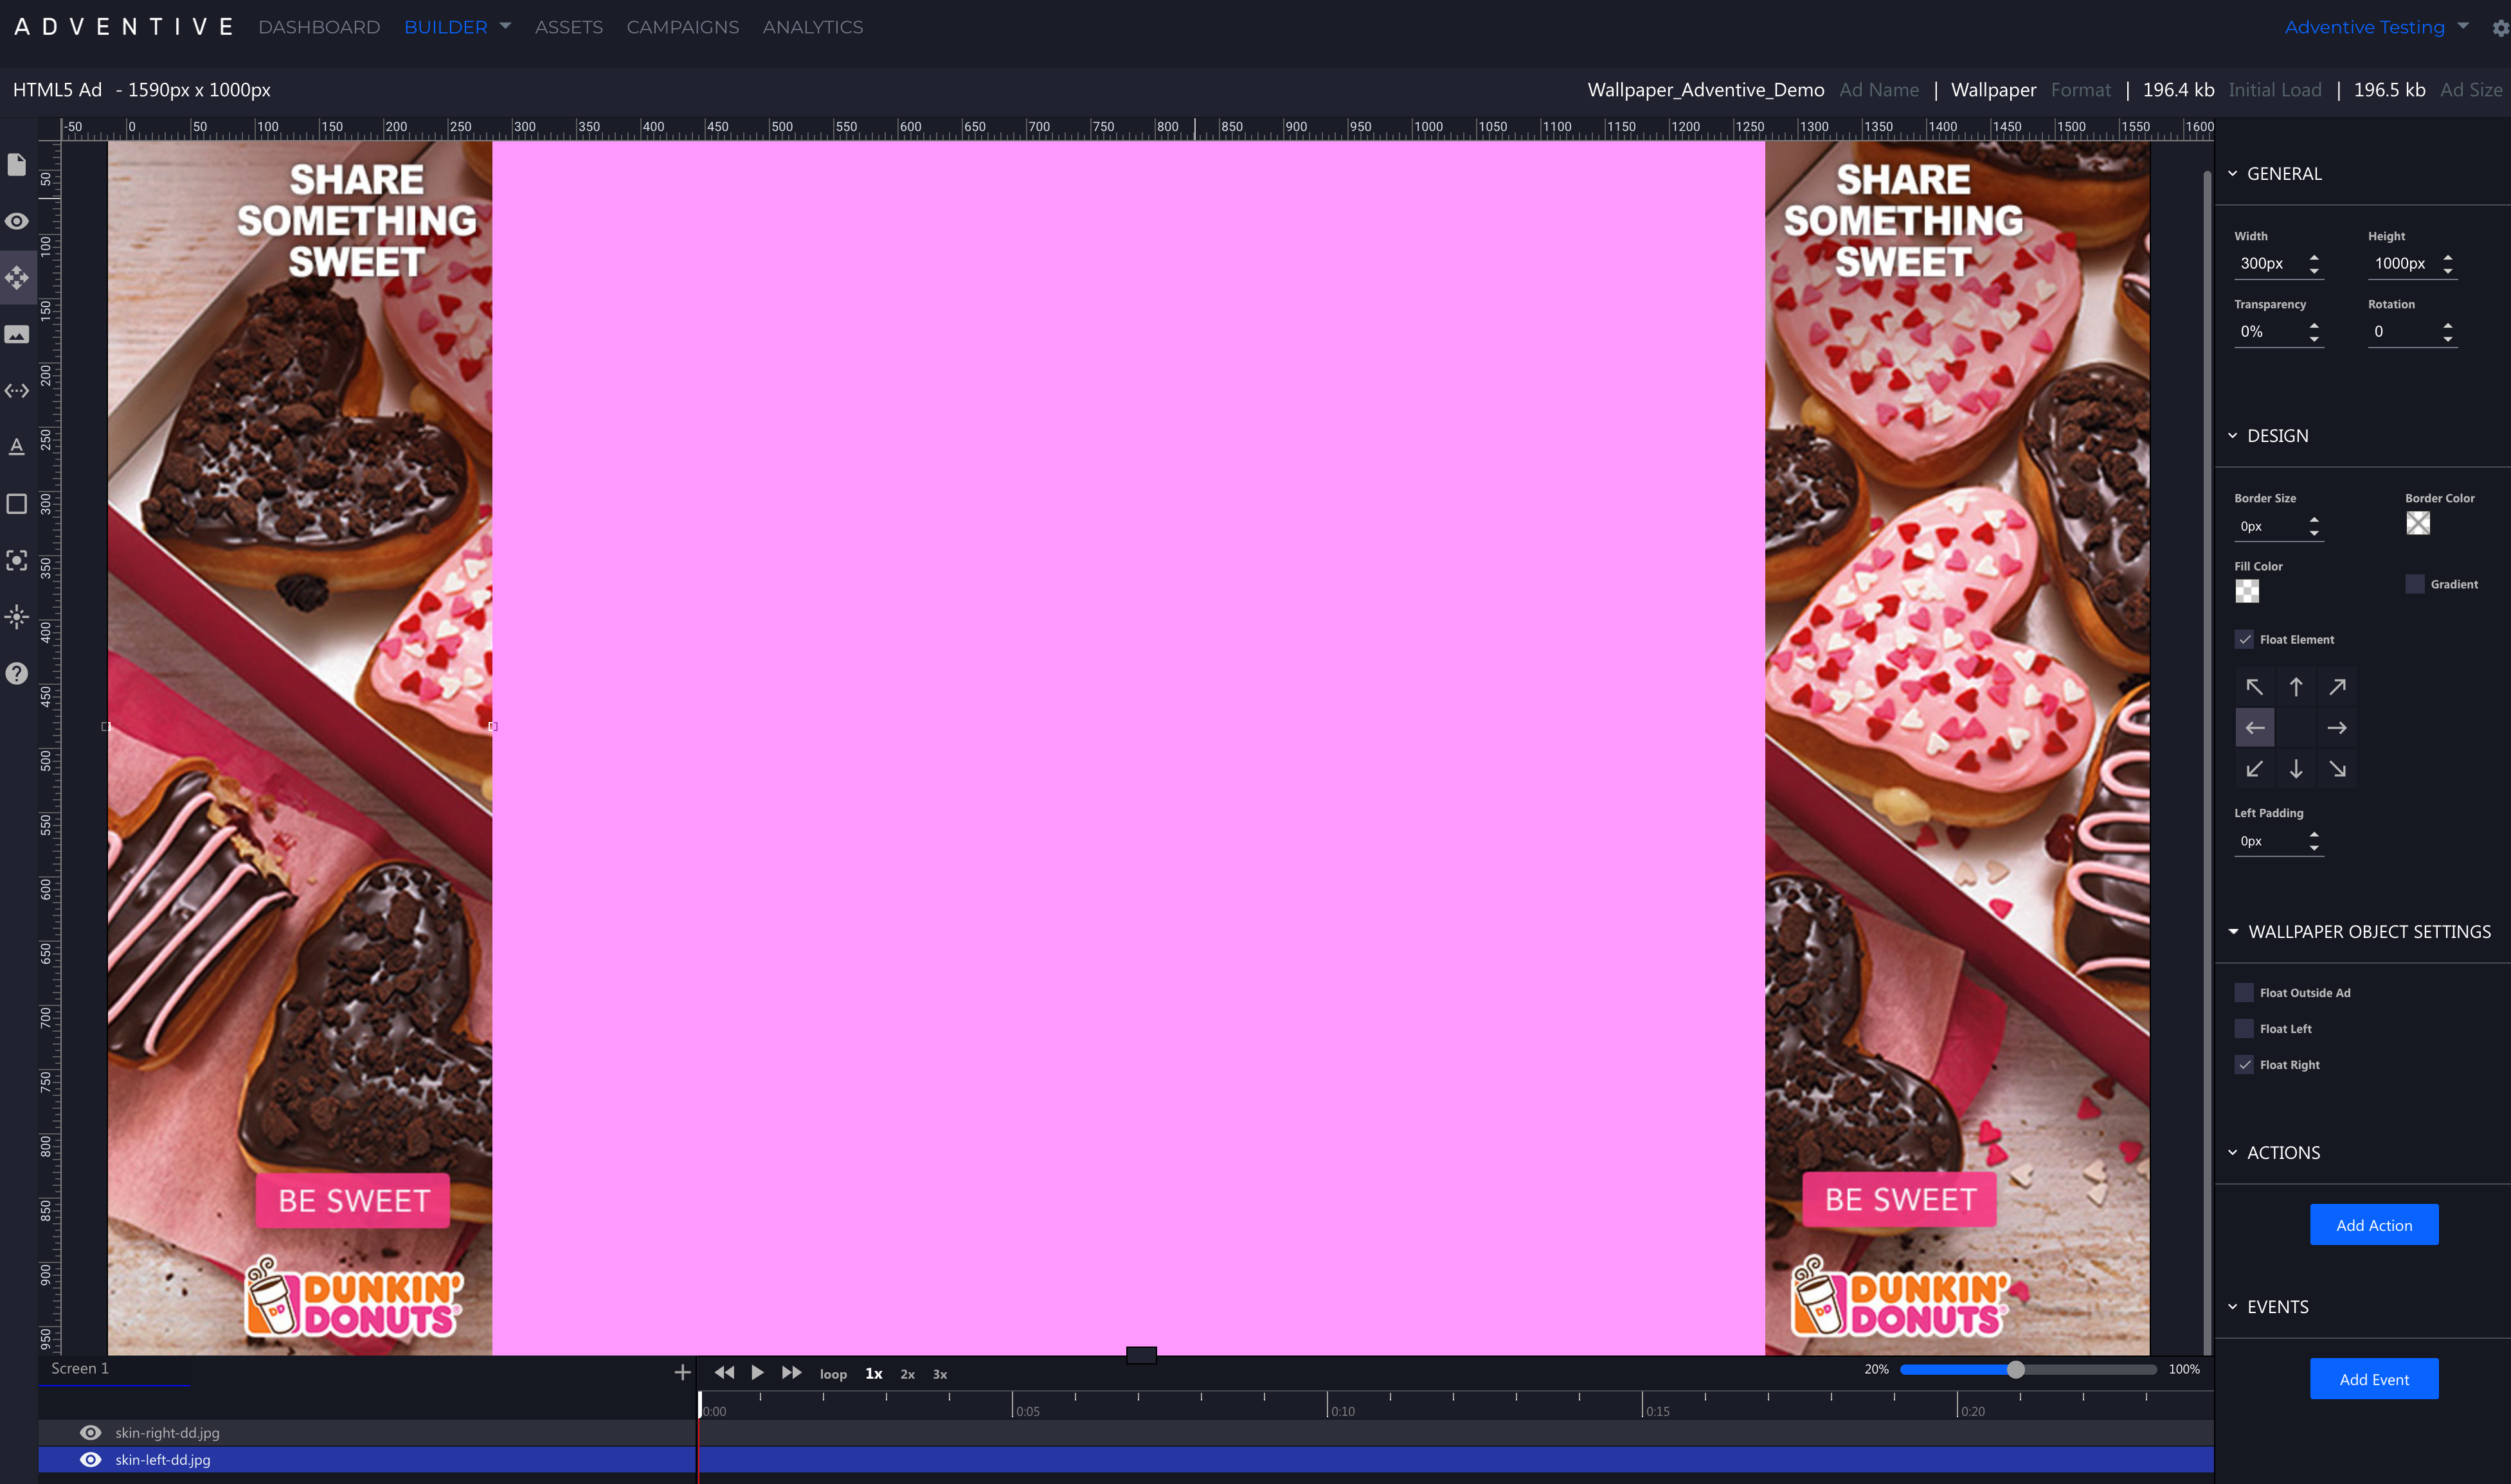Image resolution: width=2511 pixels, height=1484 pixels.
Task: Open the ANALYTICS menu
Action: click(813, 27)
